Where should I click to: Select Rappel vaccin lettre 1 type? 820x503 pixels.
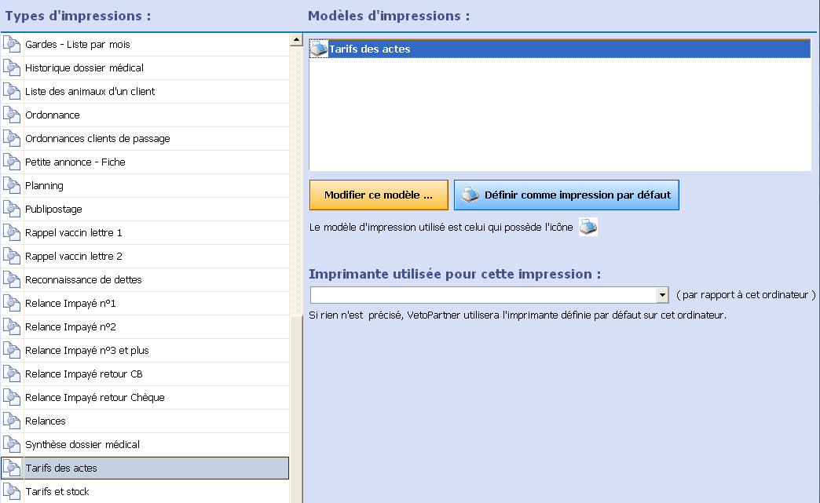(74, 233)
